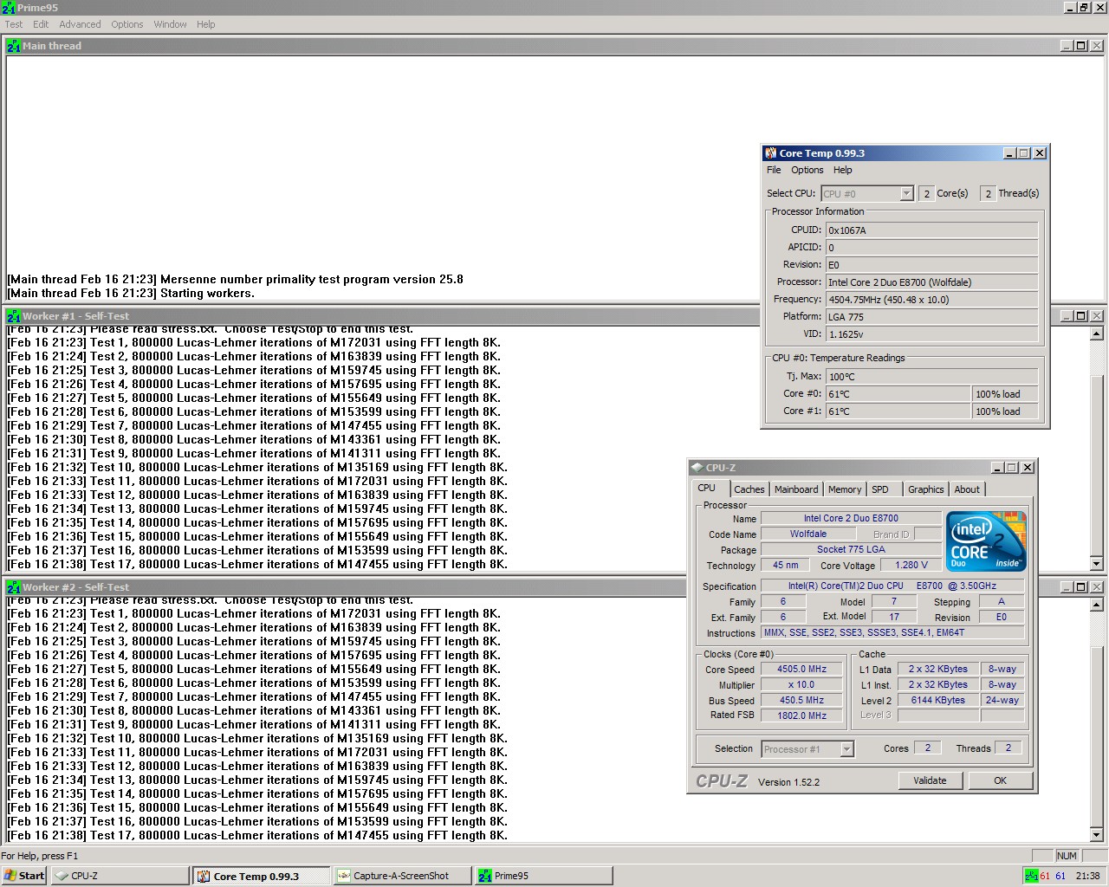Click the CPU-Z title bar icon
1109x887 pixels.
(697, 468)
